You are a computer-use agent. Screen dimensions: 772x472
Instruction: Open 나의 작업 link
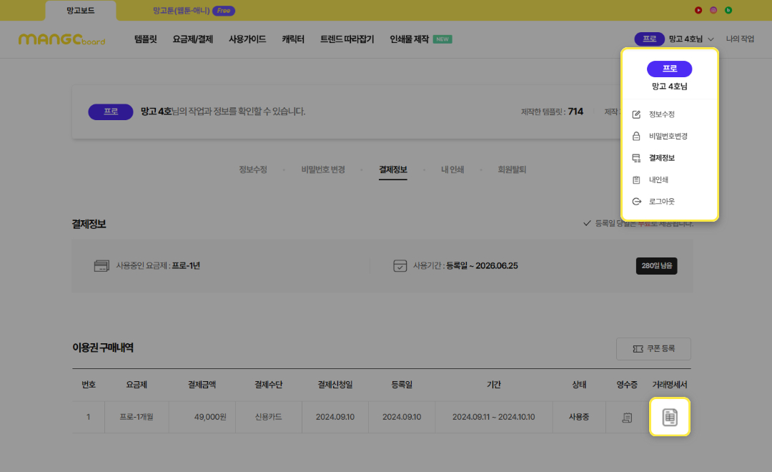[740, 39]
